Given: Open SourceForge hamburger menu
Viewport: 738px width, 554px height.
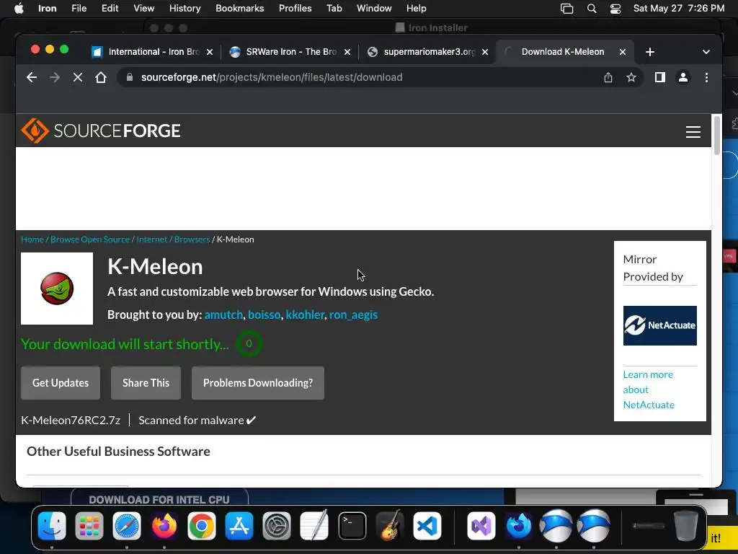Looking at the screenshot, I should click(x=693, y=132).
